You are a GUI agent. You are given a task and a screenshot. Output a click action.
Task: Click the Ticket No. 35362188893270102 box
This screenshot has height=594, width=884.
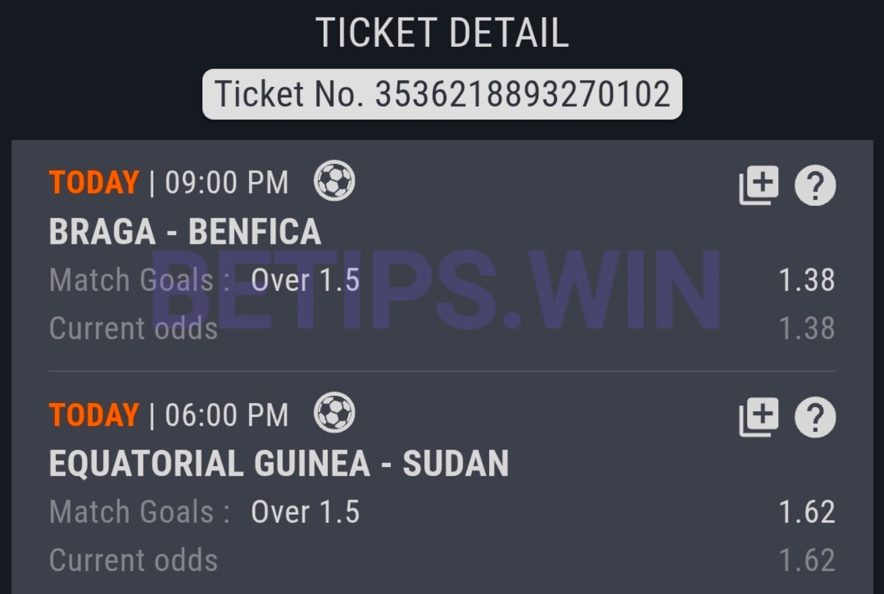(442, 94)
